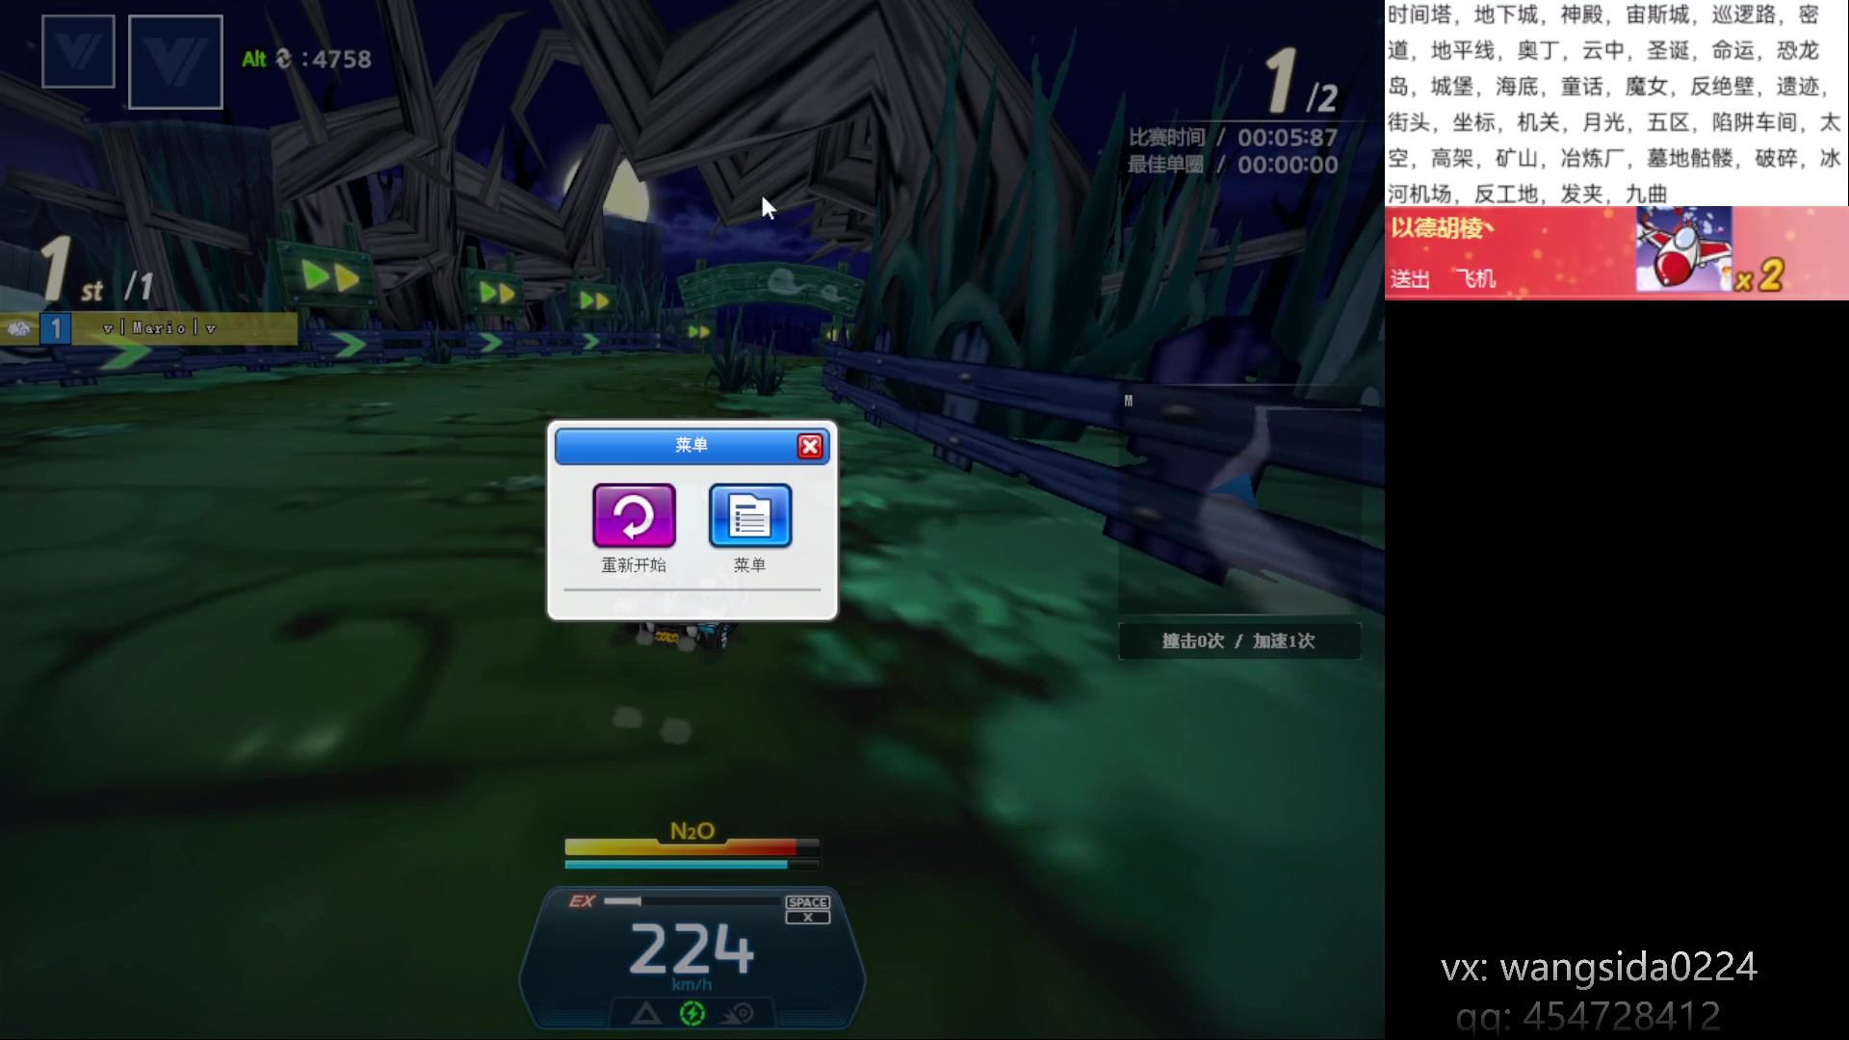Click the drift wheel icon on speedometer

click(x=739, y=1013)
